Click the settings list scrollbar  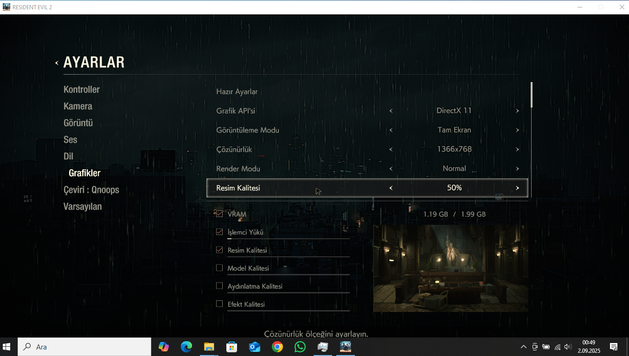point(532,95)
